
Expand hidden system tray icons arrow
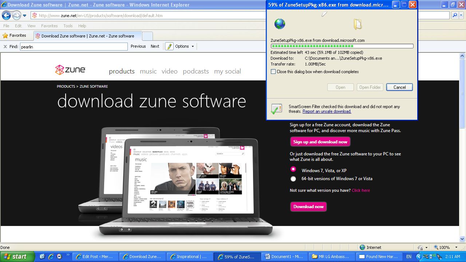point(419,257)
